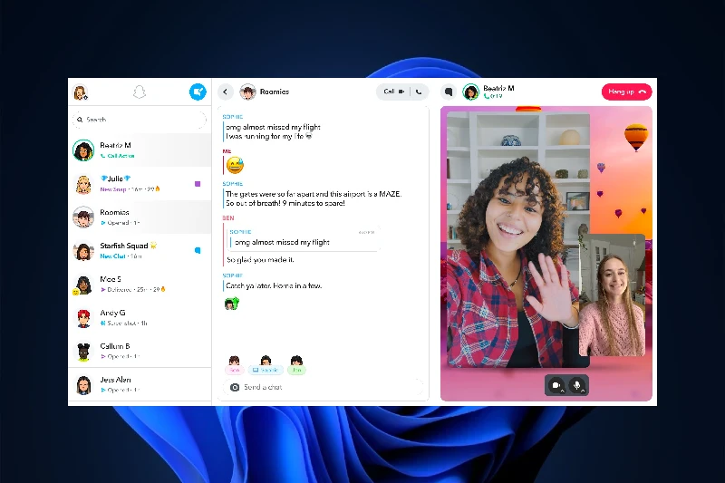This screenshot has height=483, width=725.
Task: Click Beatriz M name in call header
Action: 498,88
